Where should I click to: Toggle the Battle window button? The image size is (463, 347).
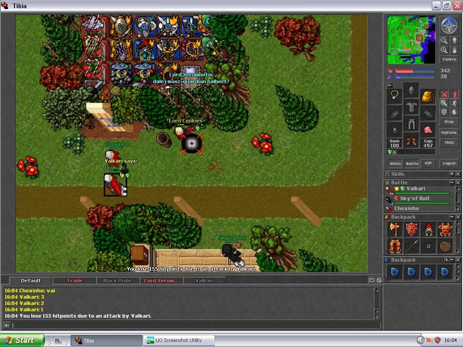(412, 164)
